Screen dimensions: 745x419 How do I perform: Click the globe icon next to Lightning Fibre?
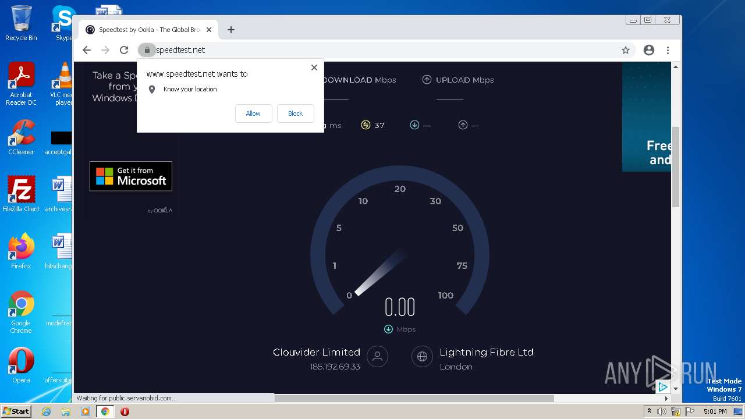pos(422,357)
